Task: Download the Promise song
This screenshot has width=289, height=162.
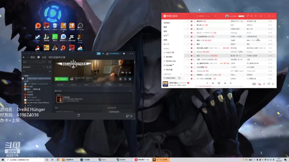Action: point(194,52)
